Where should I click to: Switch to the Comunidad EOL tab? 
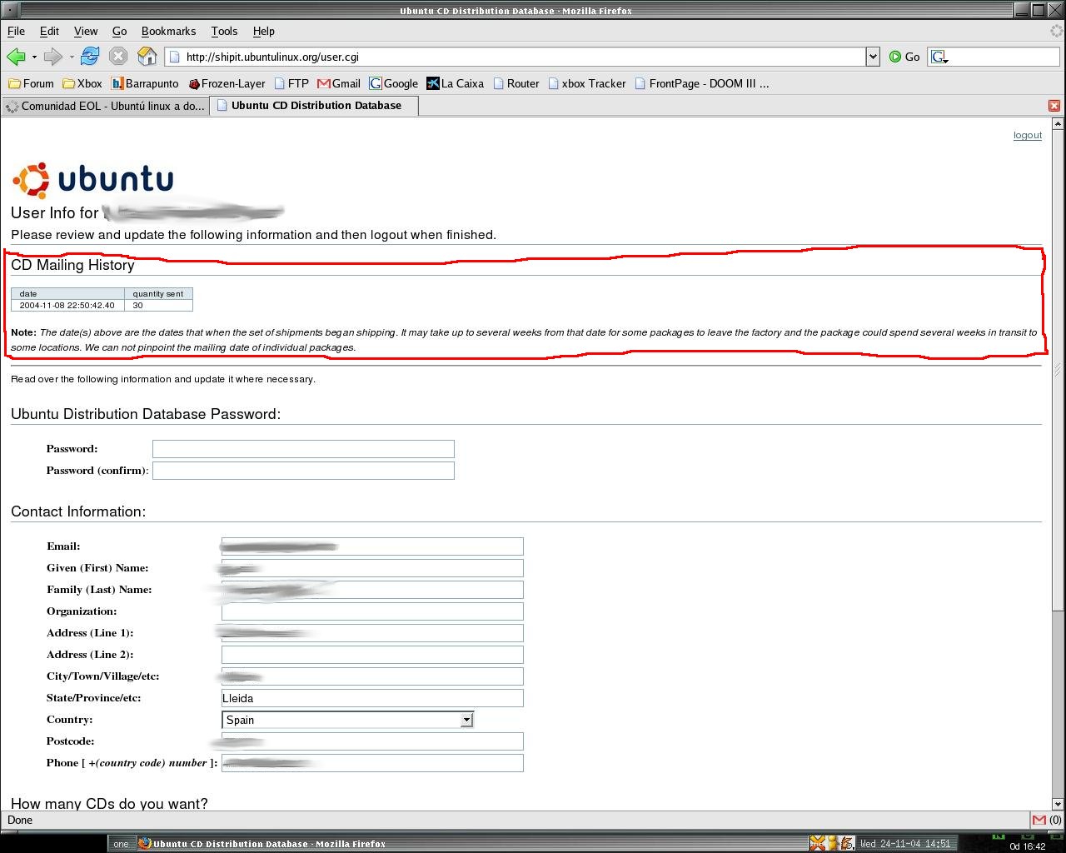click(105, 106)
